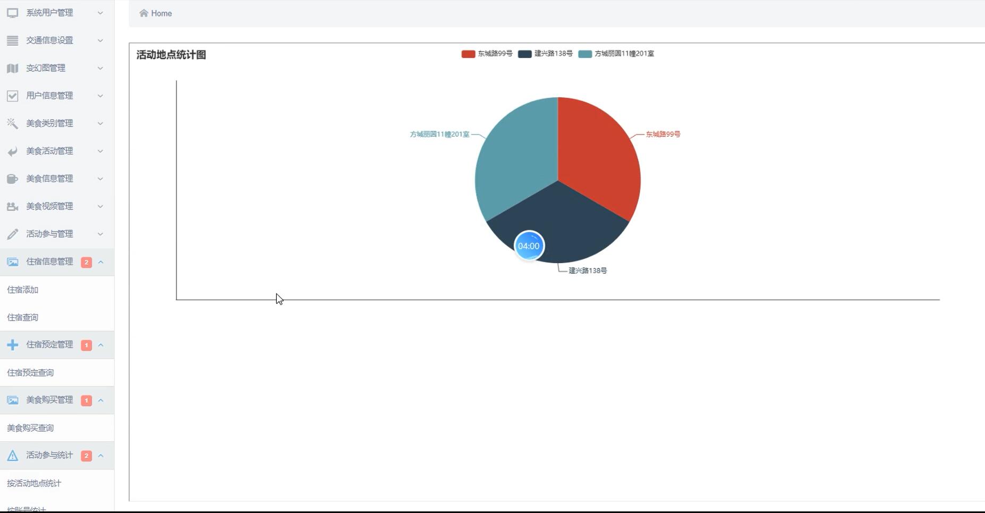
Task: Click the map icon beside 变幻图管理
Action: tap(12, 68)
